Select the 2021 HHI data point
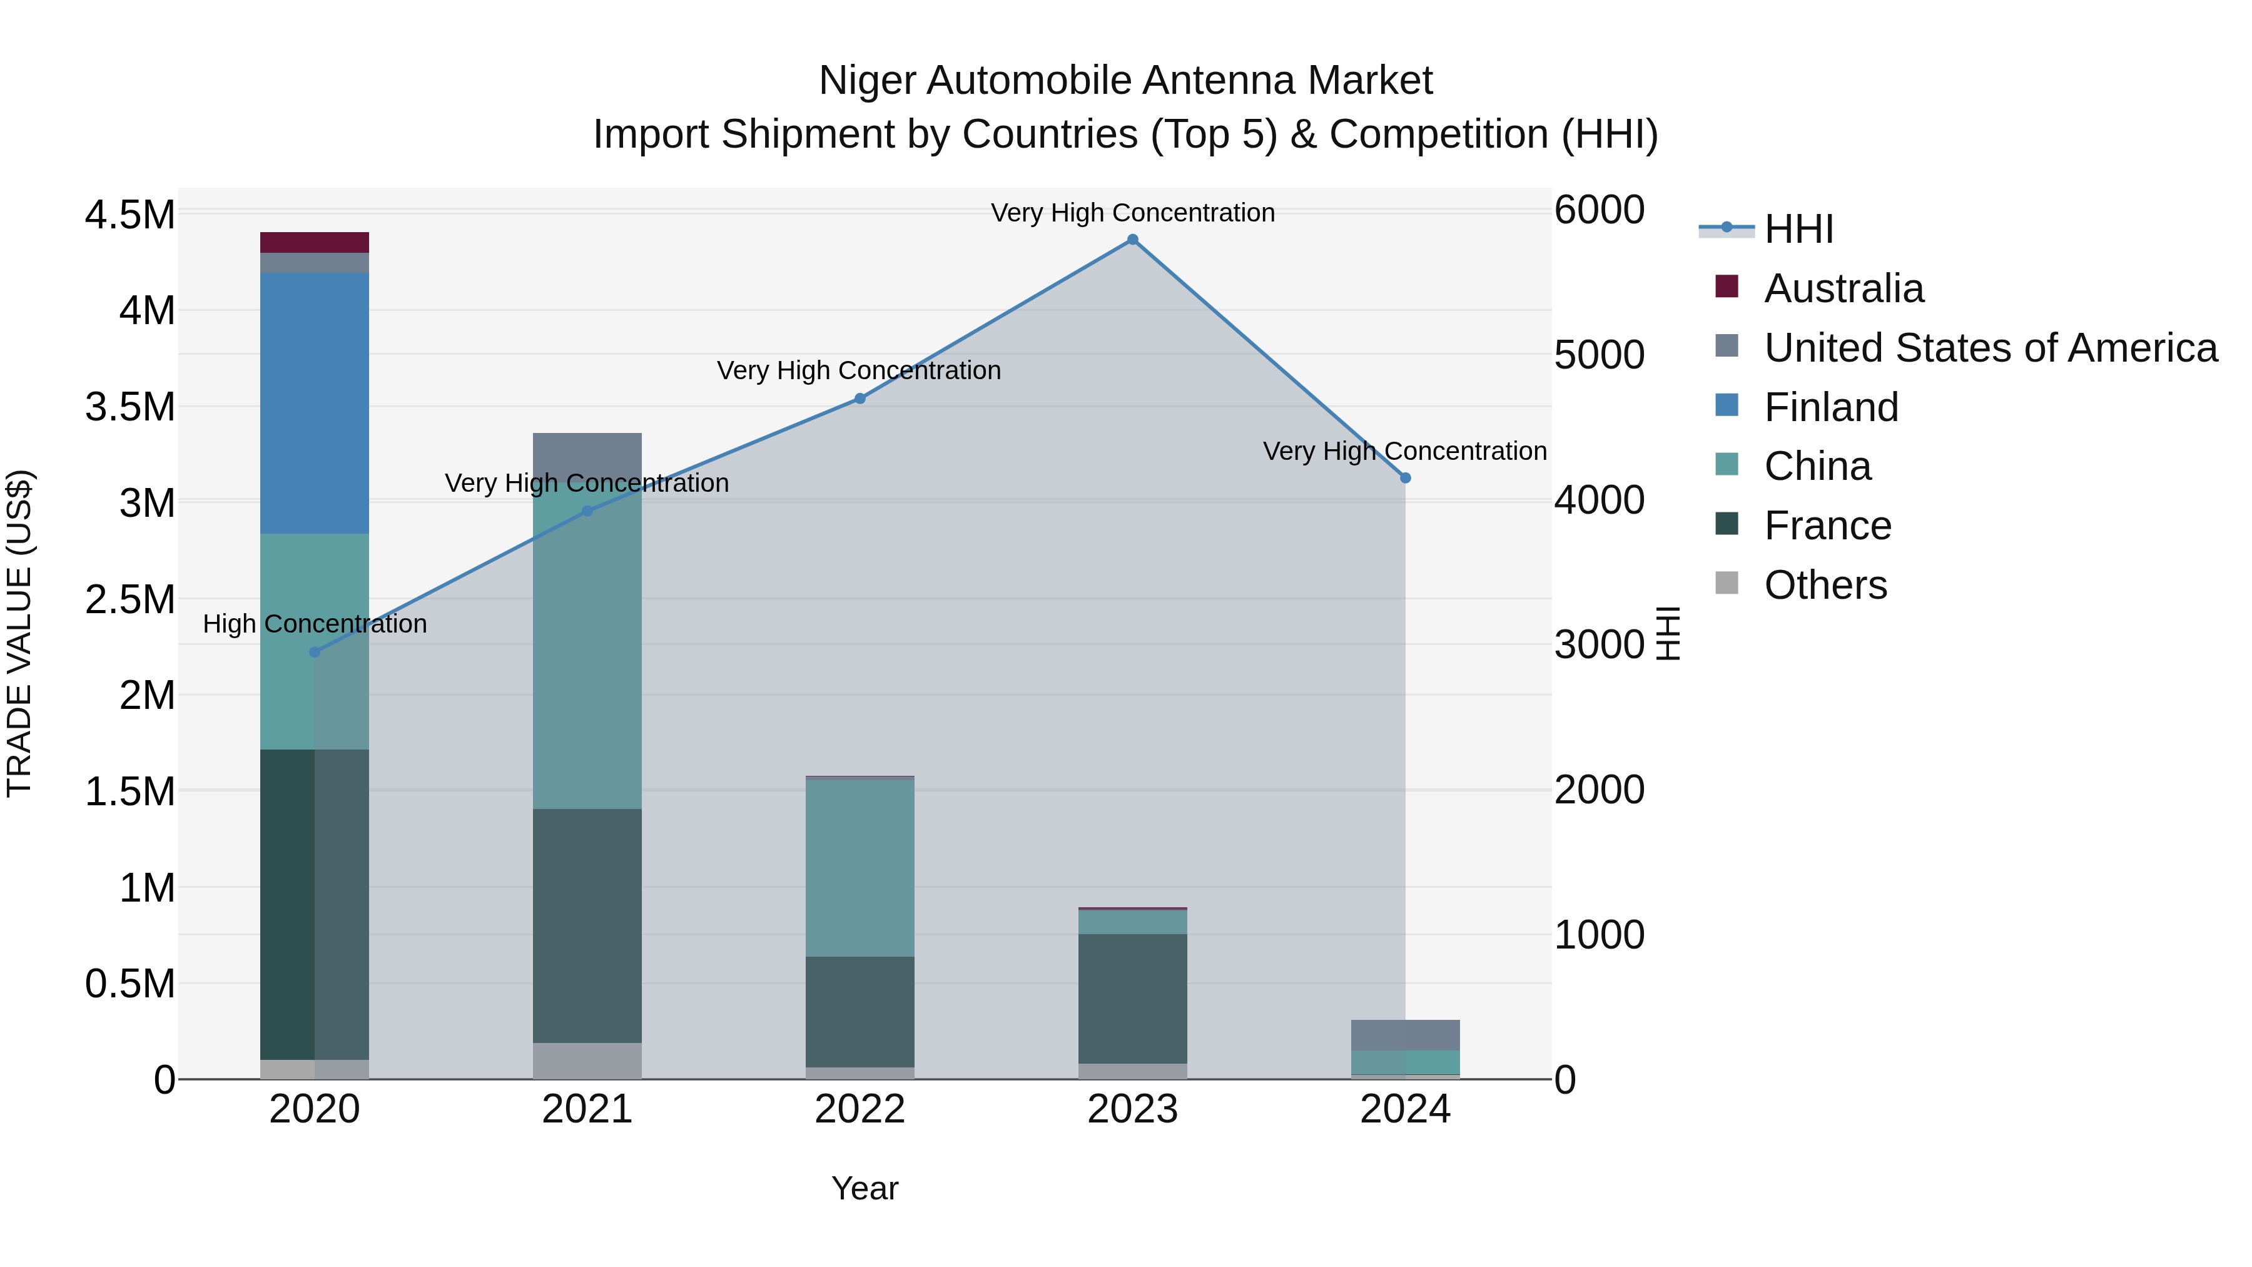The image size is (2252, 1267). coord(587,512)
